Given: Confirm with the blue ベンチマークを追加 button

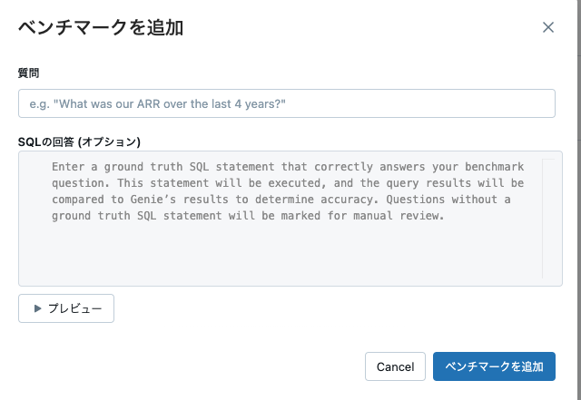Looking at the screenshot, I should 494,366.
